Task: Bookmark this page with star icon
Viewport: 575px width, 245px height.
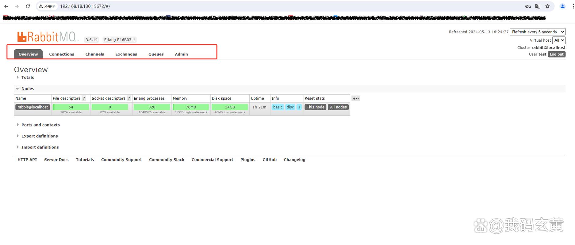Action: [x=547, y=6]
